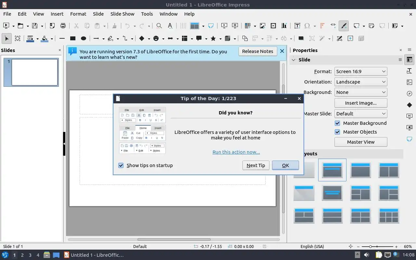416x260 pixels.
Task: Click the Next Tip button
Action: pyautogui.click(x=256, y=165)
